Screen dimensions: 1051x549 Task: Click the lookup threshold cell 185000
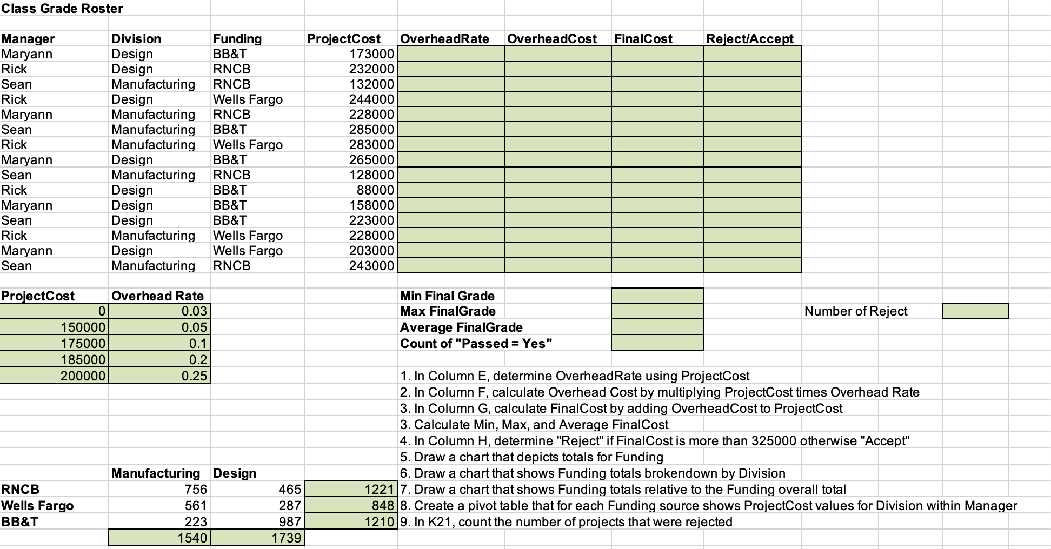[x=54, y=360]
